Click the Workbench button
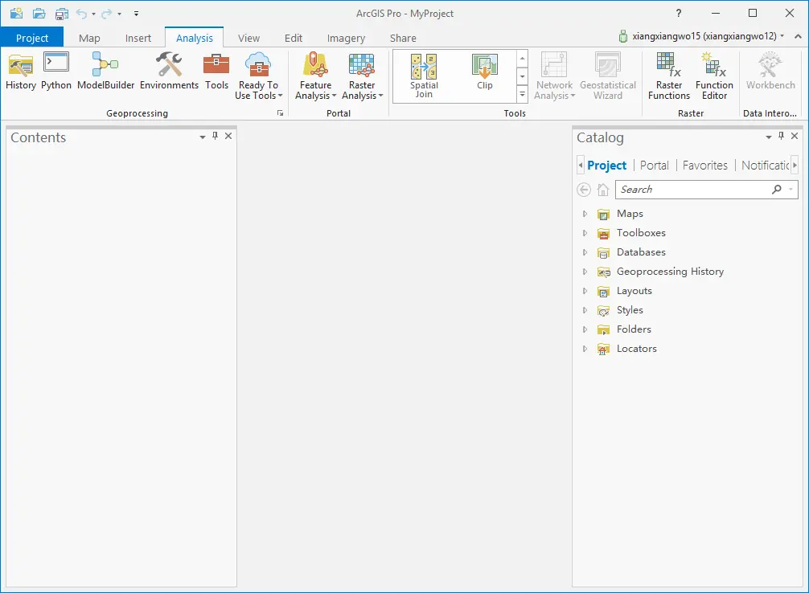Viewport: 809px width, 593px height. point(770,72)
